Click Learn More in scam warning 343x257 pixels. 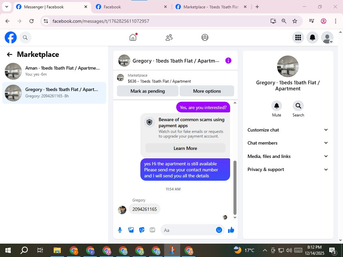[x=185, y=148]
